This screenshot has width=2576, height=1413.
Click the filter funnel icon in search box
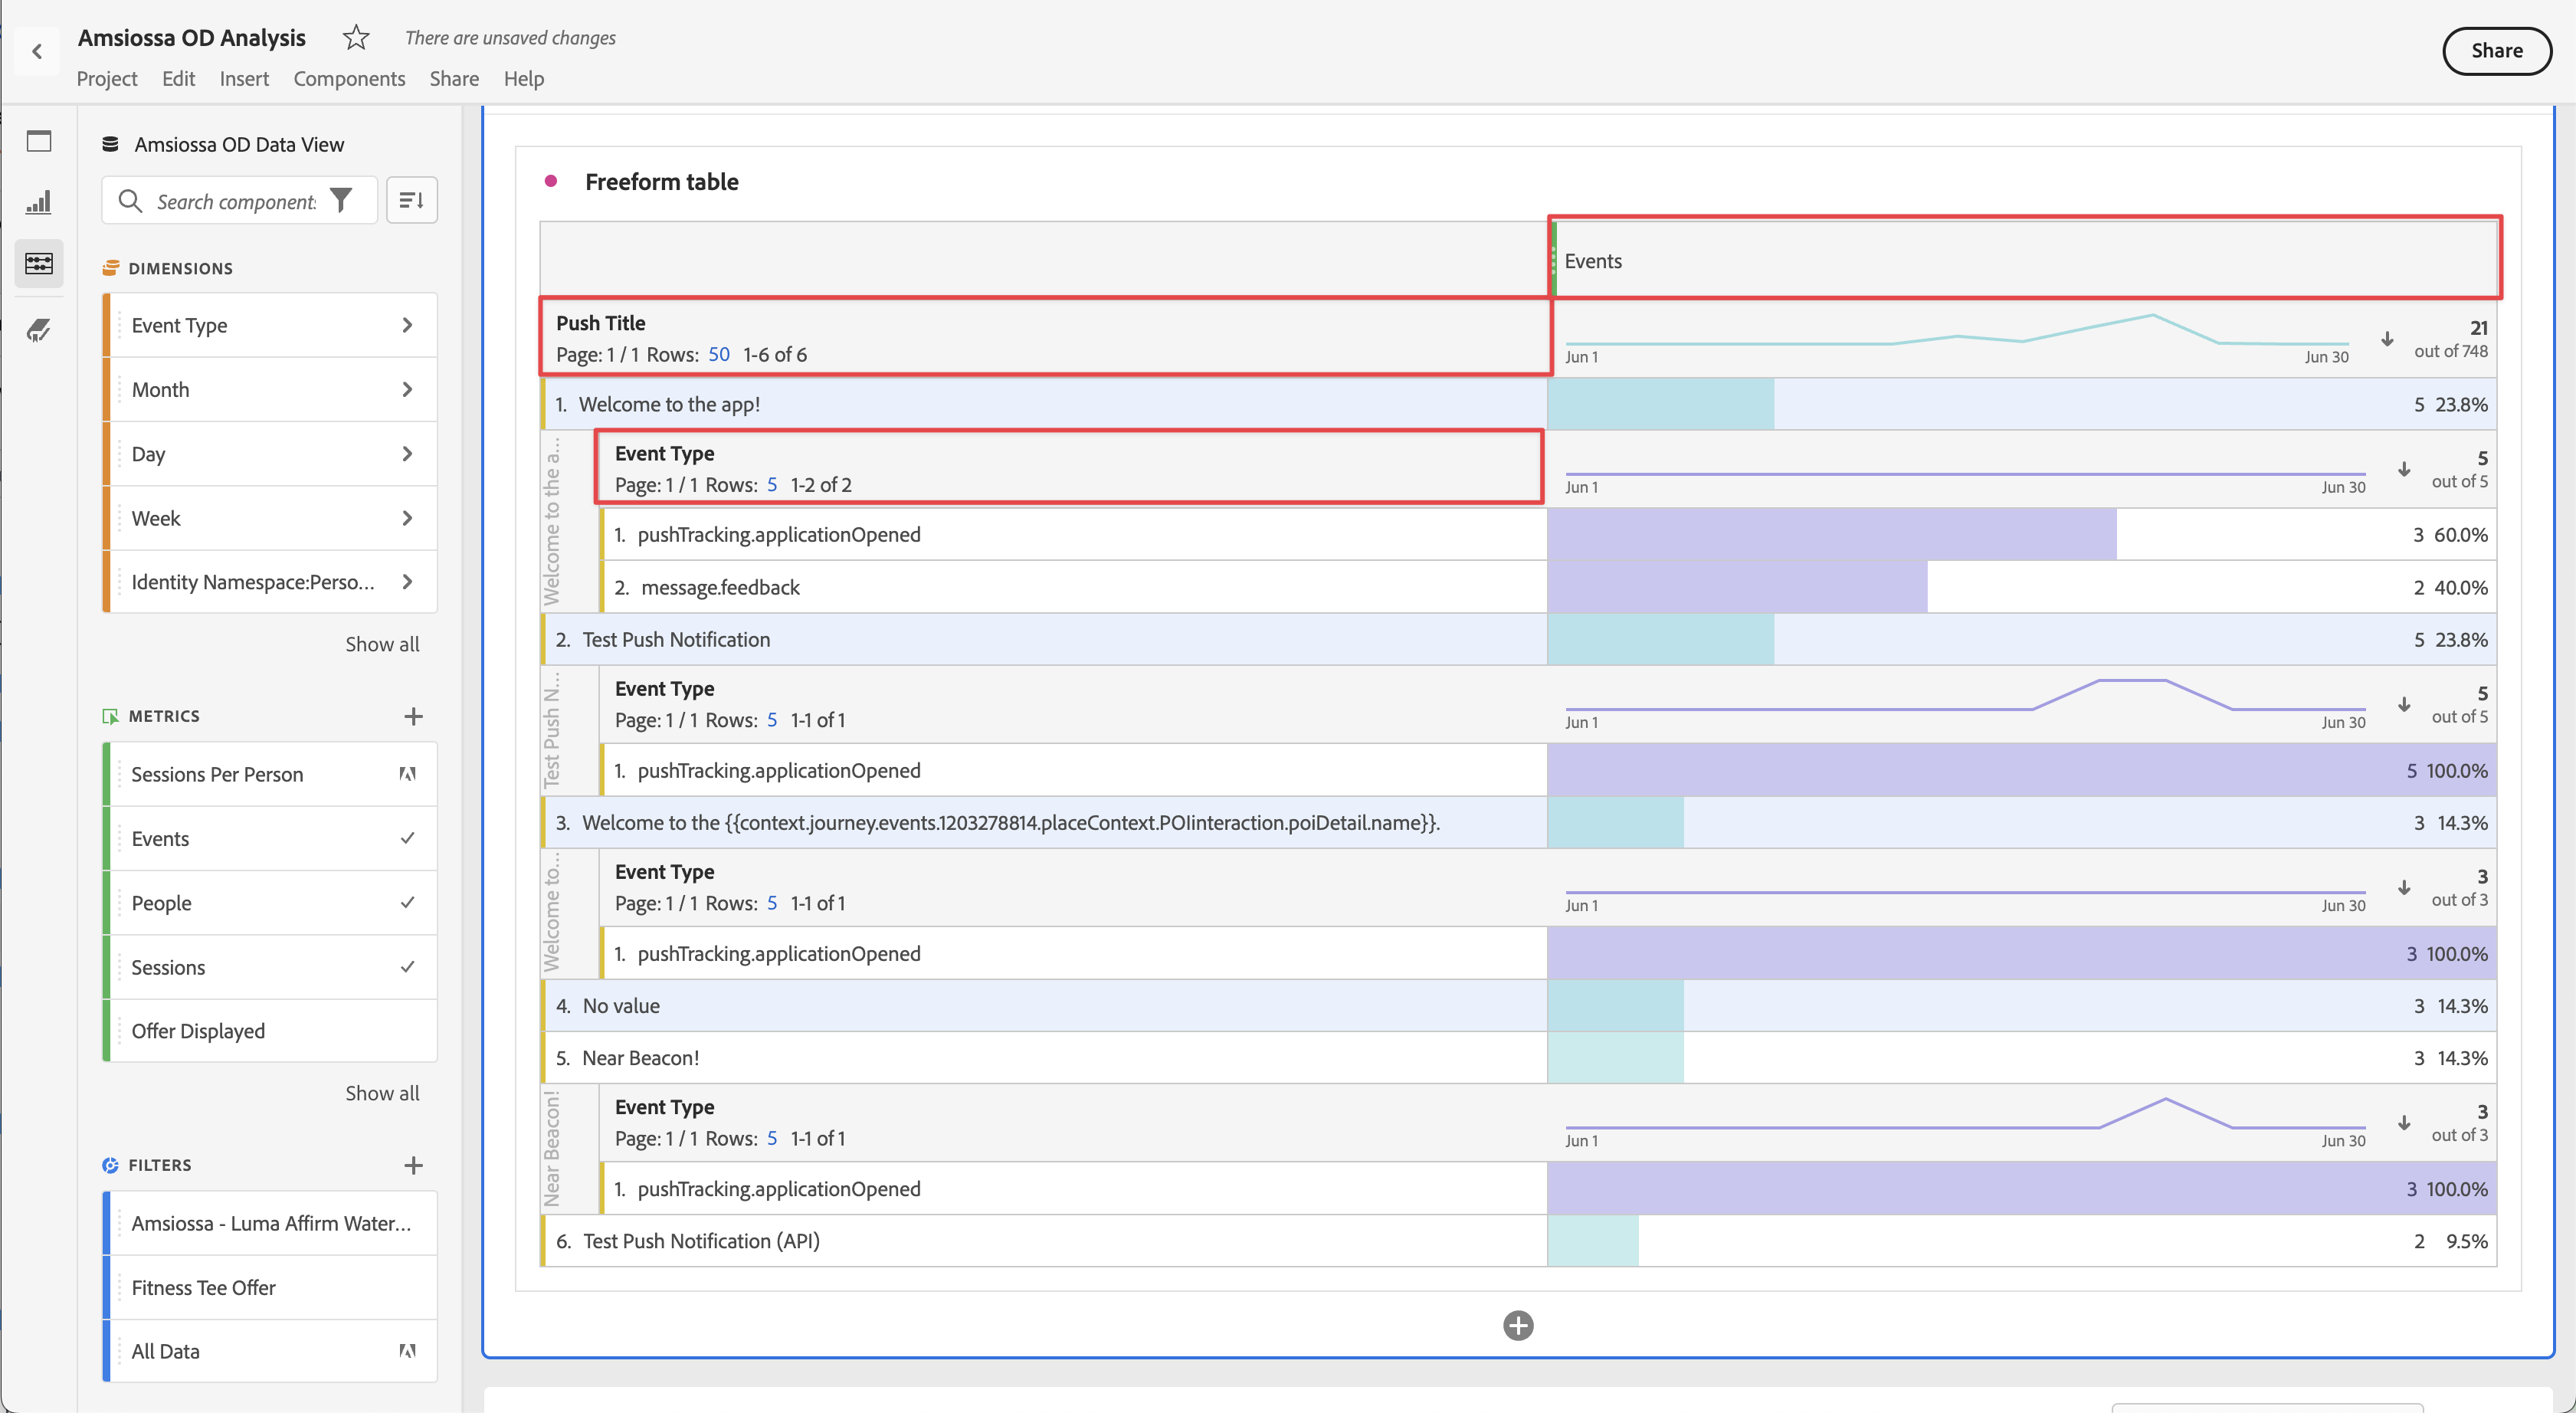coord(341,201)
